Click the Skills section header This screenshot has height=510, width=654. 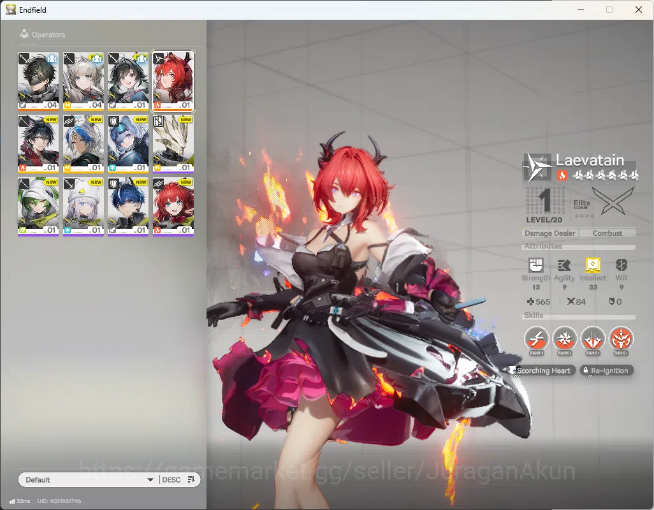579,316
